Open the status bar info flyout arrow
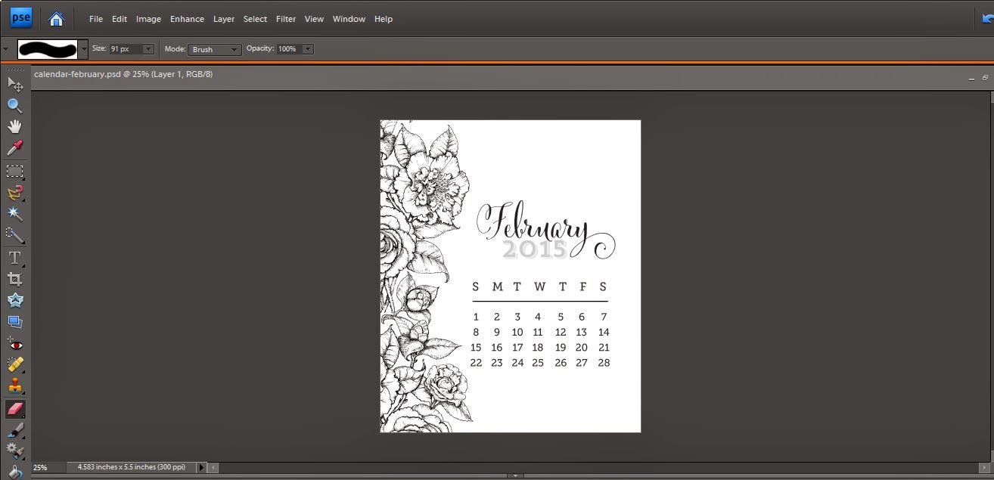This screenshot has width=994, height=480. tap(201, 468)
